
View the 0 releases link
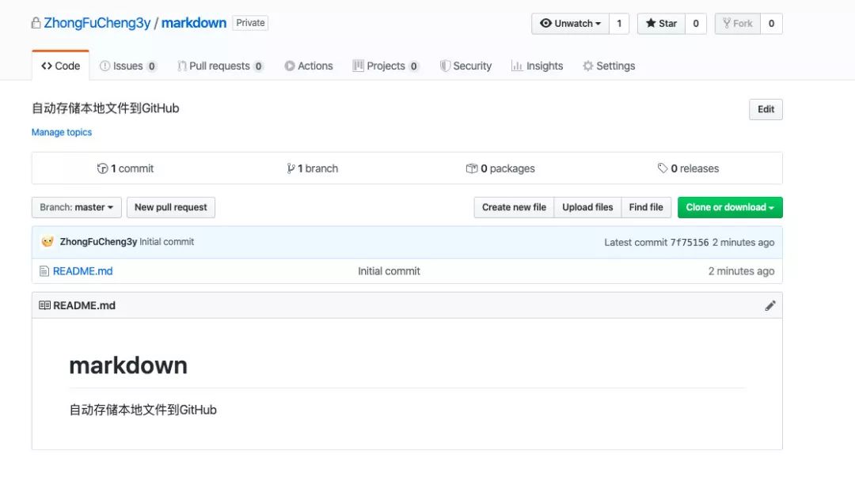(x=688, y=168)
